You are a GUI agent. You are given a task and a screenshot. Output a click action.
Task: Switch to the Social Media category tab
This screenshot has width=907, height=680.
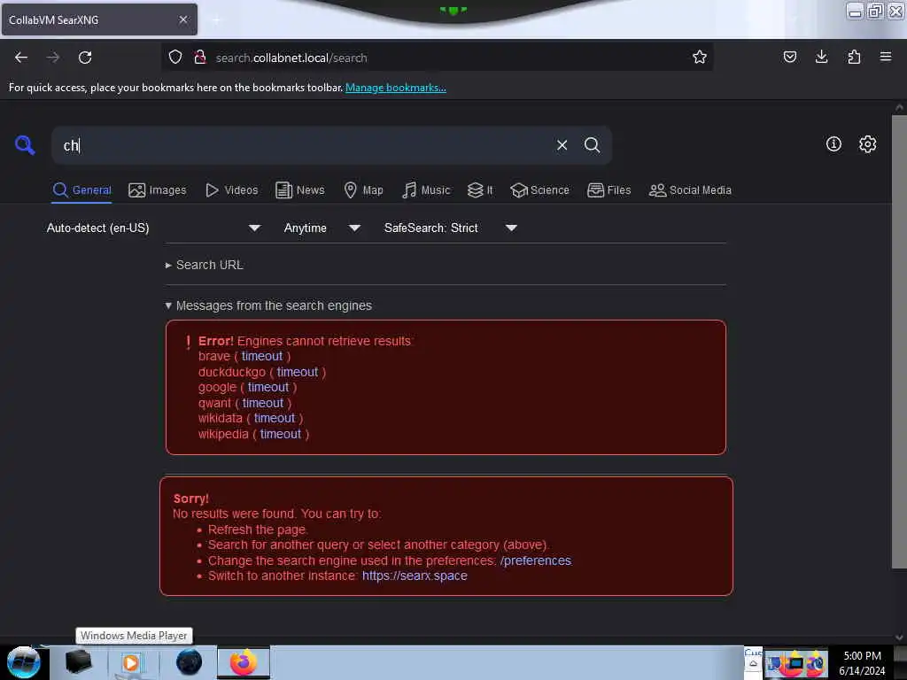[x=689, y=190]
